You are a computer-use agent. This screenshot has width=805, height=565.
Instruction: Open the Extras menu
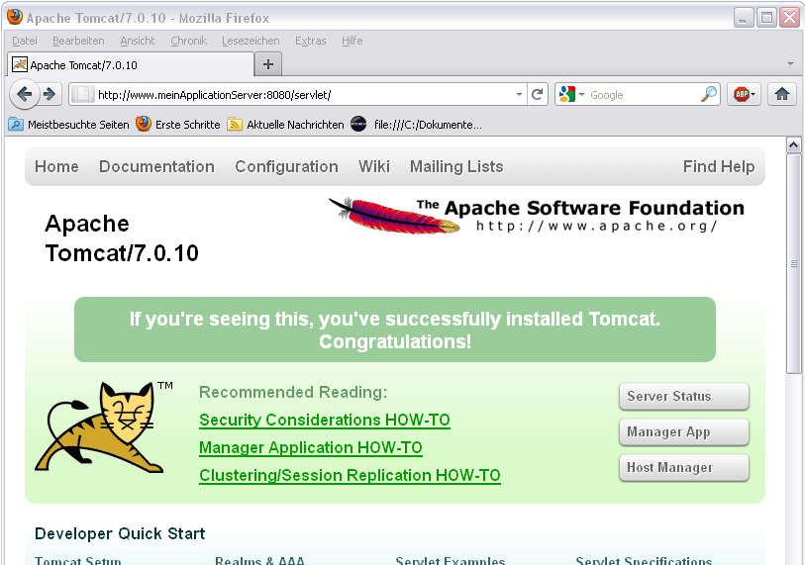[310, 41]
